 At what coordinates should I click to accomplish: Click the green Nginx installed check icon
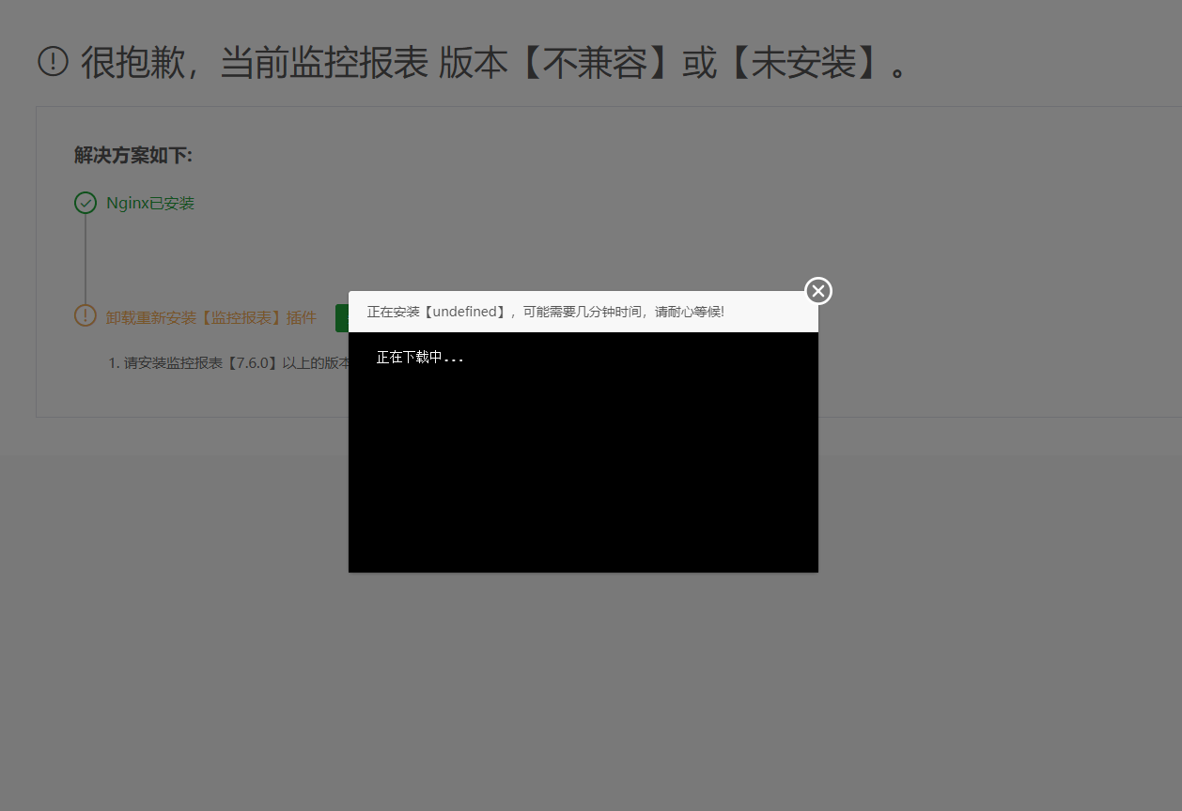pos(86,203)
